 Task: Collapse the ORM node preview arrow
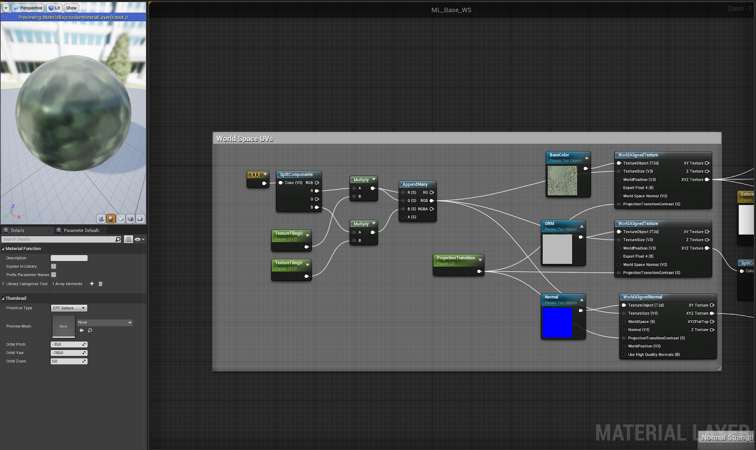tap(582, 226)
